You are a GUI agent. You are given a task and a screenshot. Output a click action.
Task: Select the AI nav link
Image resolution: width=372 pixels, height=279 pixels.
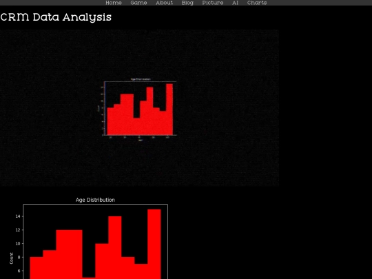(235, 3)
